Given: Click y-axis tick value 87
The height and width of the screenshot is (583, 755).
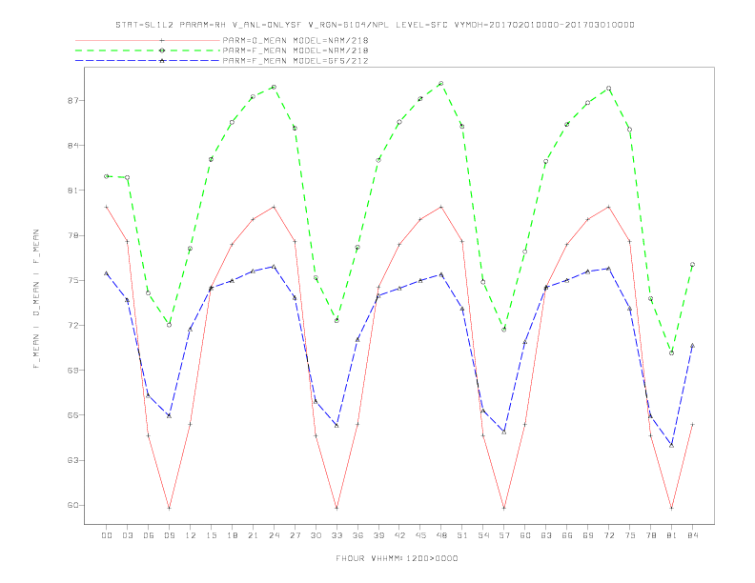Looking at the screenshot, I should point(73,101).
